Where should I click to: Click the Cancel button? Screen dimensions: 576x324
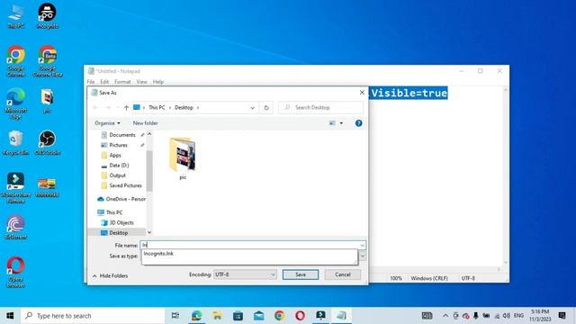(342, 274)
